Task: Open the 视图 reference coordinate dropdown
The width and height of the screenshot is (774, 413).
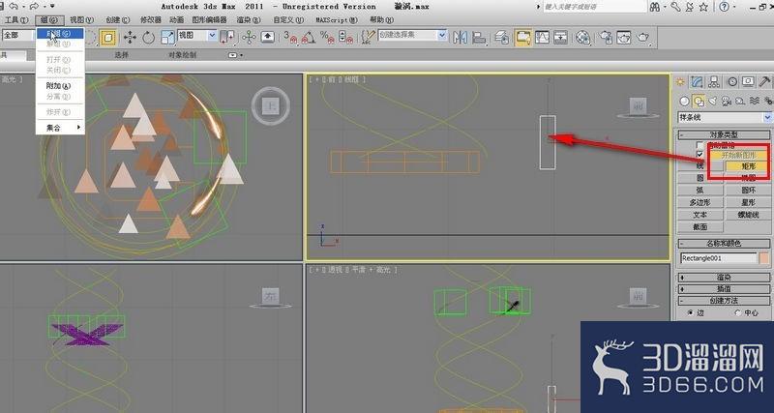Action: tap(197, 35)
